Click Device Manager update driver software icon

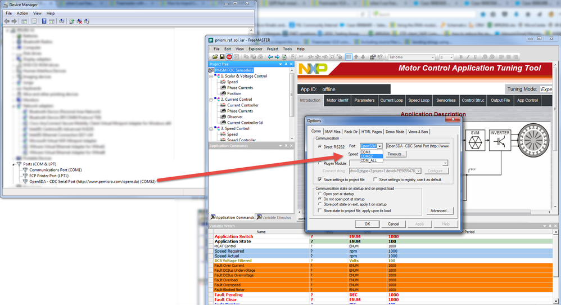[71, 21]
